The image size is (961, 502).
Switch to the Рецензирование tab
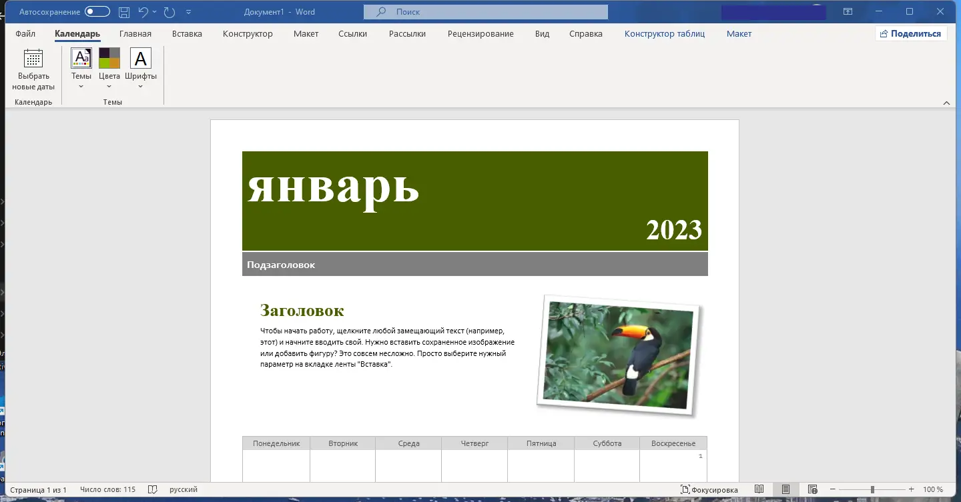480,33
